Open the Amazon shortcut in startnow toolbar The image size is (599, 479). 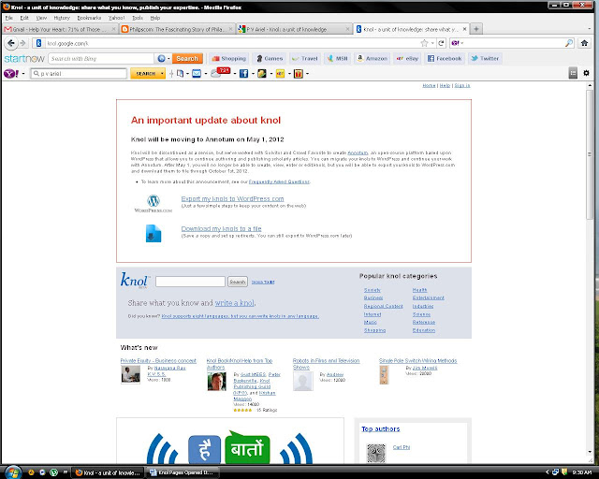373,58
